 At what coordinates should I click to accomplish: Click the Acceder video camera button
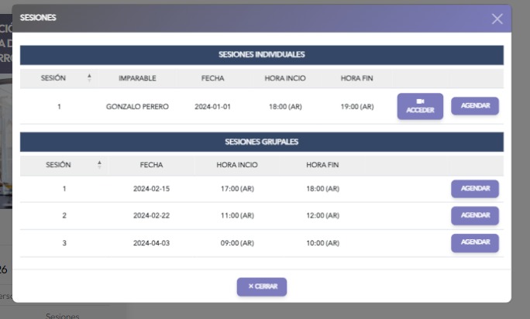(x=420, y=106)
